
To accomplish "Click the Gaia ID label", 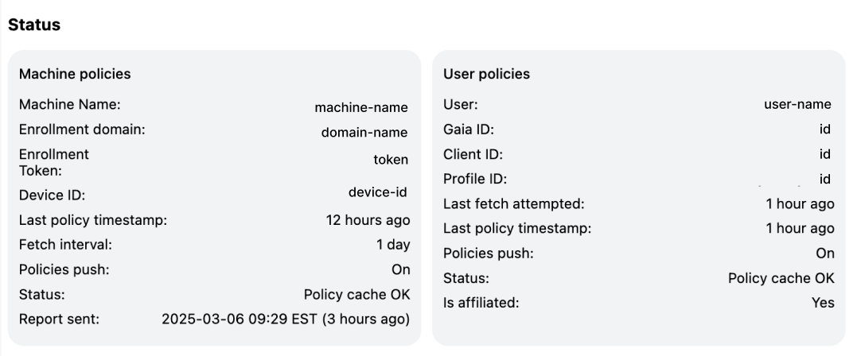I will tap(469, 130).
